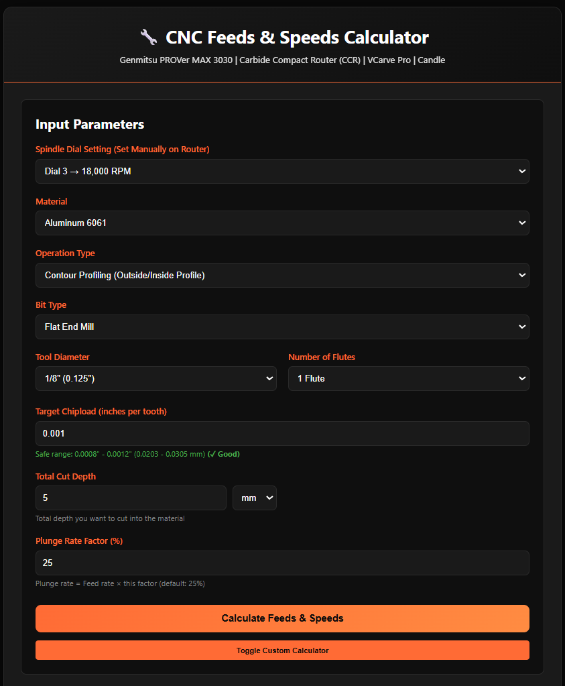
Task: Open the Tool Diameter dropdown
Action: pos(155,378)
